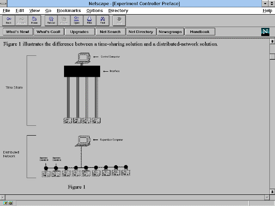275x206 pixels.
Task: Find text using binoculars icon
Action: click(x=103, y=21)
